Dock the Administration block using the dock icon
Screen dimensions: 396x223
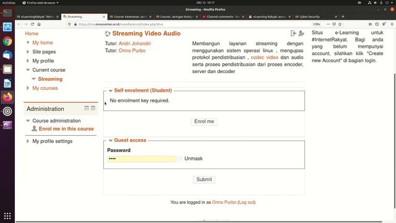[93, 108]
